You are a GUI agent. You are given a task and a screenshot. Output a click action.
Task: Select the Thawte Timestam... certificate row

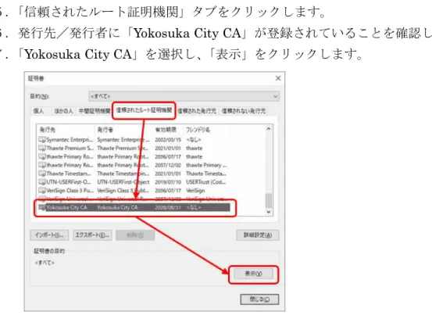tap(134, 174)
